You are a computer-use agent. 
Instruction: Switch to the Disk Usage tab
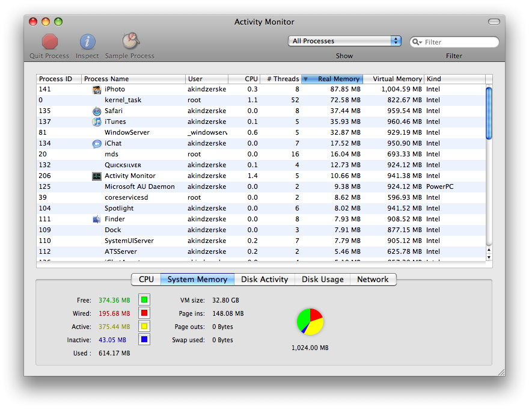click(323, 280)
